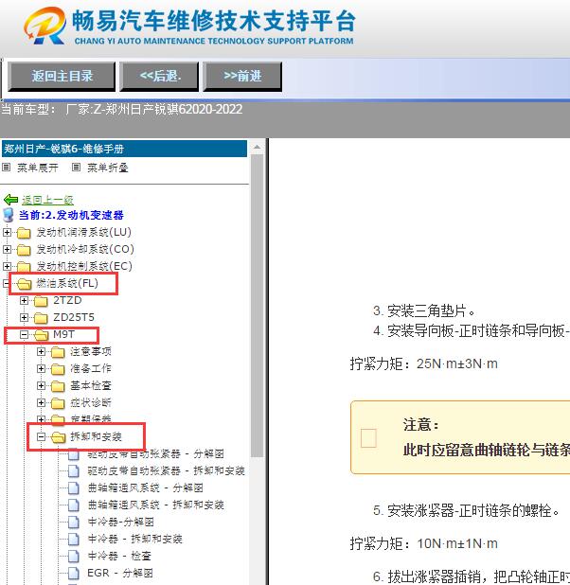Click the 郑州日产-锐骐6-维修手册 title bar
The height and width of the screenshot is (585, 570).
pos(124,150)
